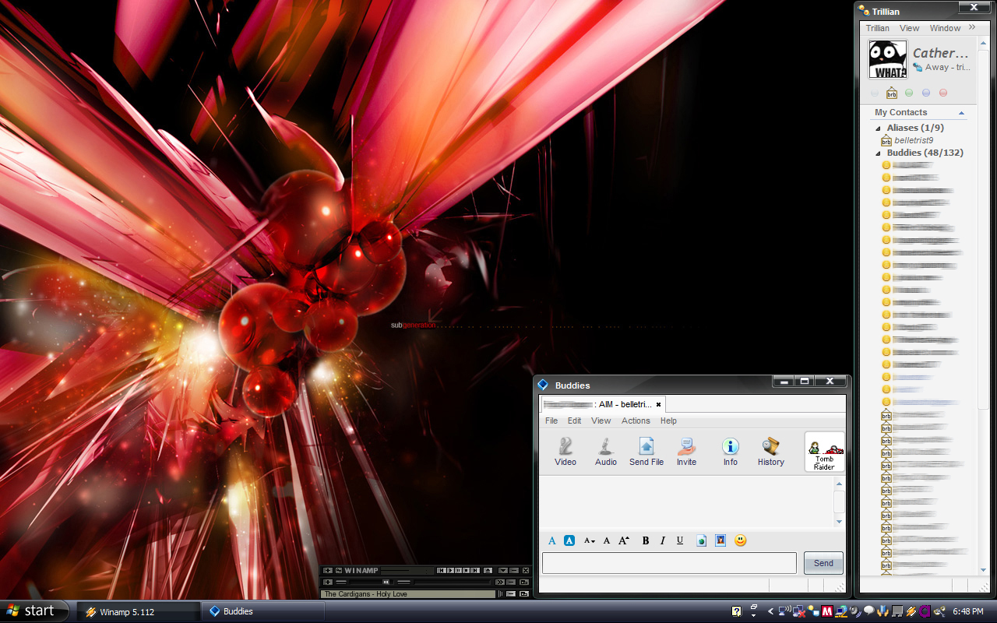Screen dimensions: 997x623
Task: Insert a picture into the message
Action: tap(720, 540)
